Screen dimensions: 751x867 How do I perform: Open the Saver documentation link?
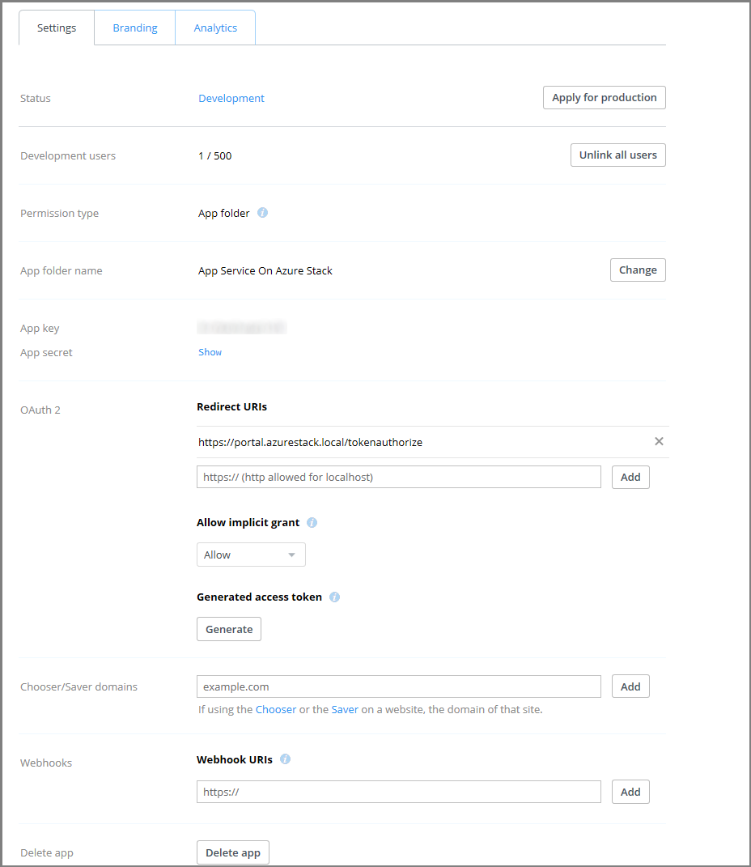tap(345, 709)
